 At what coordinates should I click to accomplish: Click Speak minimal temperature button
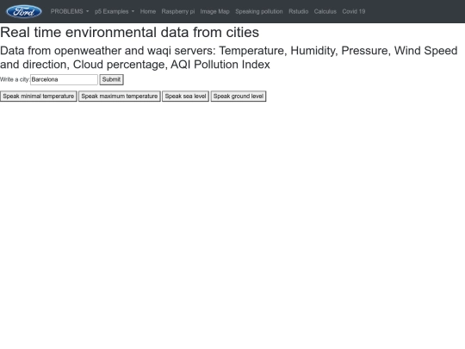click(39, 97)
